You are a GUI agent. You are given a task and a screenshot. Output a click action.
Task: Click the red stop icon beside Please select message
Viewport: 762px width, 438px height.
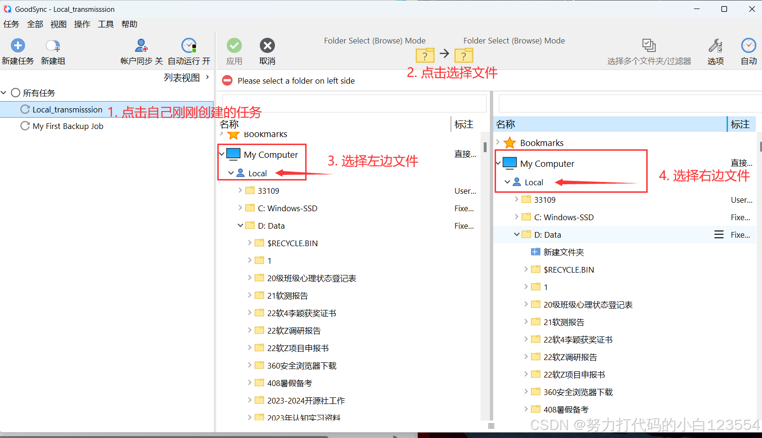(x=227, y=80)
